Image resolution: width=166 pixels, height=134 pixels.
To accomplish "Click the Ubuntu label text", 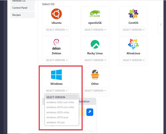I will (56, 23).
